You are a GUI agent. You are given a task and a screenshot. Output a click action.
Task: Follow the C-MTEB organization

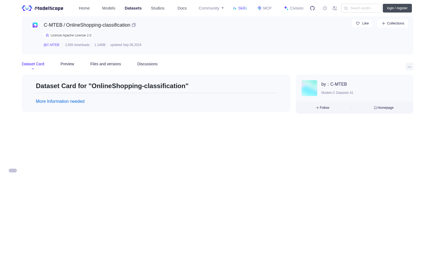[323, 108]
